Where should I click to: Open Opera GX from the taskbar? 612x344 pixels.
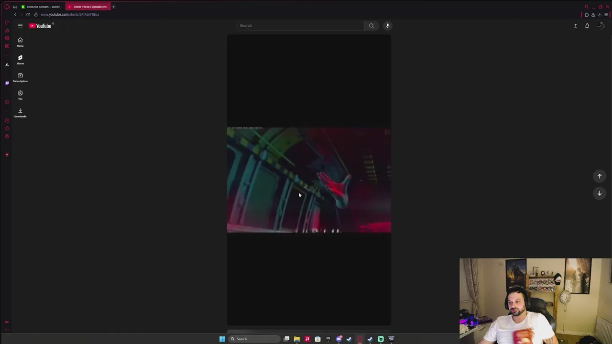point(360,339)
